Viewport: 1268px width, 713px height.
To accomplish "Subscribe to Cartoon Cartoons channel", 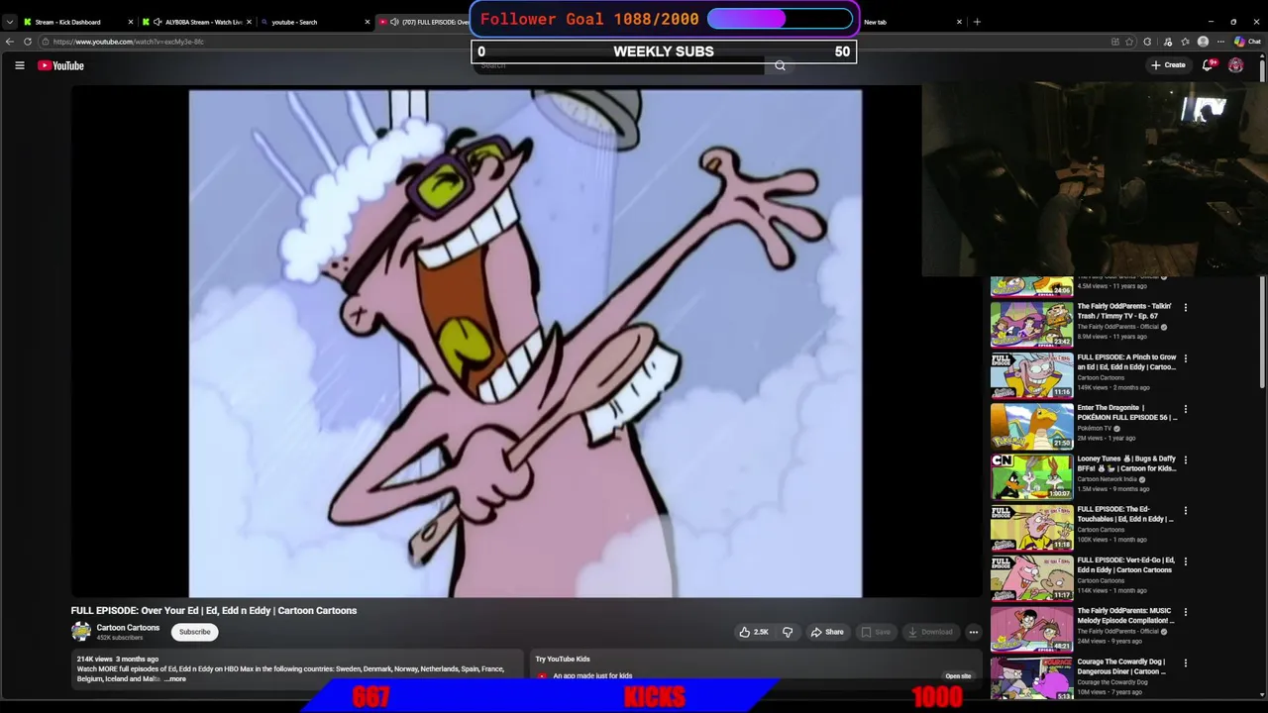I will [194, 632].
